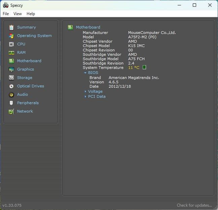The width and height of the screenshot is (218, 210).
Task: Minimize the Speccy window
Action: coord(179,5)
